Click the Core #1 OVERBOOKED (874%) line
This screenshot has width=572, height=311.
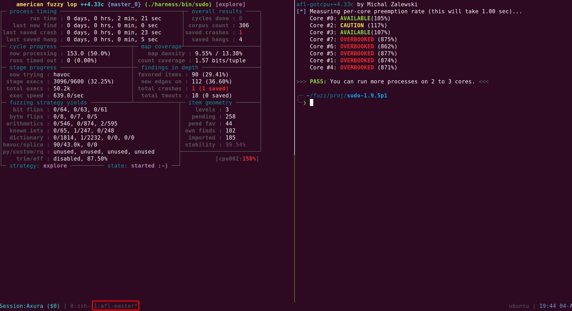353,60
